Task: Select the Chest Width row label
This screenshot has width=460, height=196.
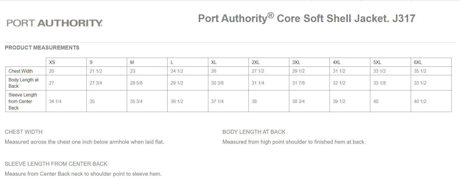Action: tap(21, 71)
